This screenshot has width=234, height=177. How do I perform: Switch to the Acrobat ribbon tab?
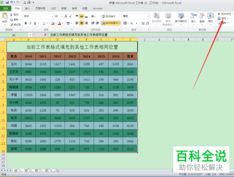tap(97, 8)
